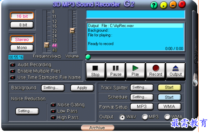Click the 32 kHz frequency label

coord(55,41)
